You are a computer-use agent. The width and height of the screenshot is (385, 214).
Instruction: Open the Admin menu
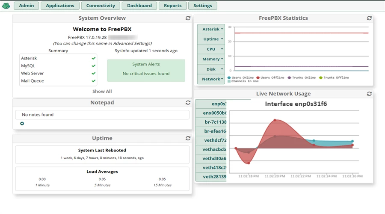26,6
